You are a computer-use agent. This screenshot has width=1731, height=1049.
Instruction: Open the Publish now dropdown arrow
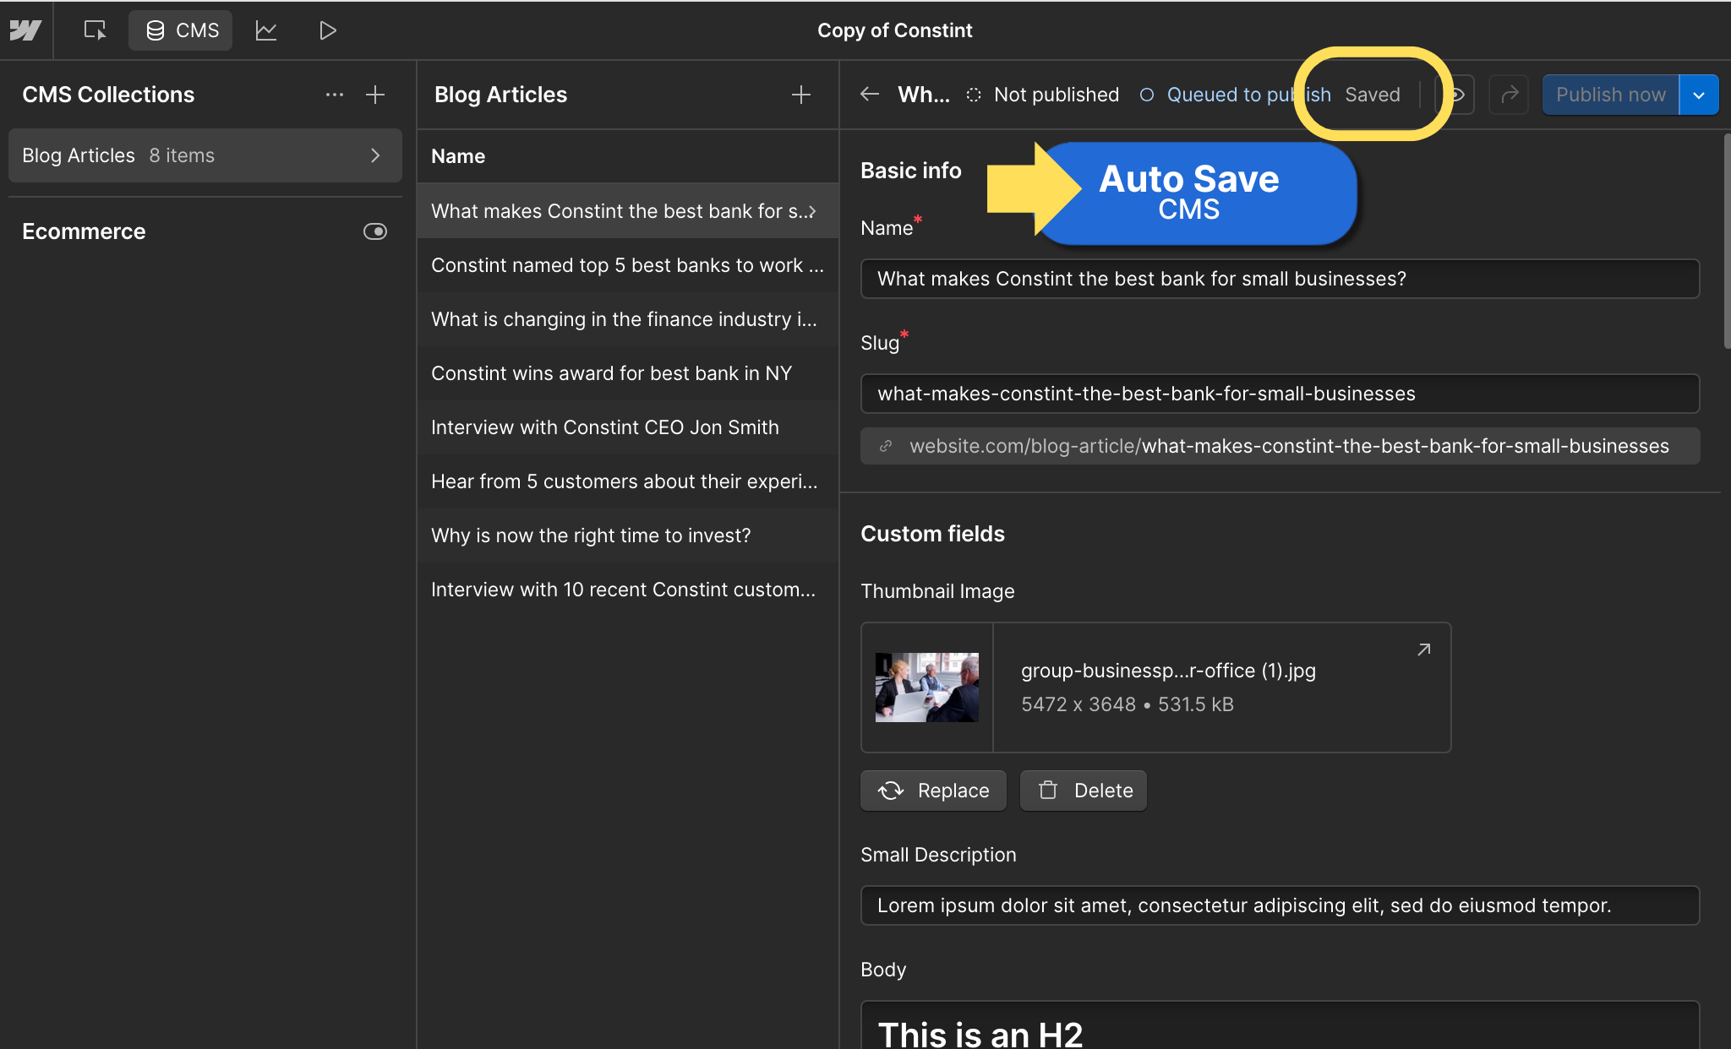click(x=1699, y=95)
